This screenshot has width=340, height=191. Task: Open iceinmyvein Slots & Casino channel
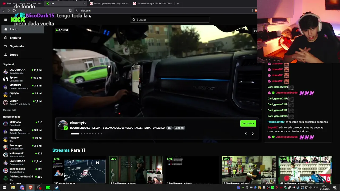pyautogui.click(x=23, y=155)
